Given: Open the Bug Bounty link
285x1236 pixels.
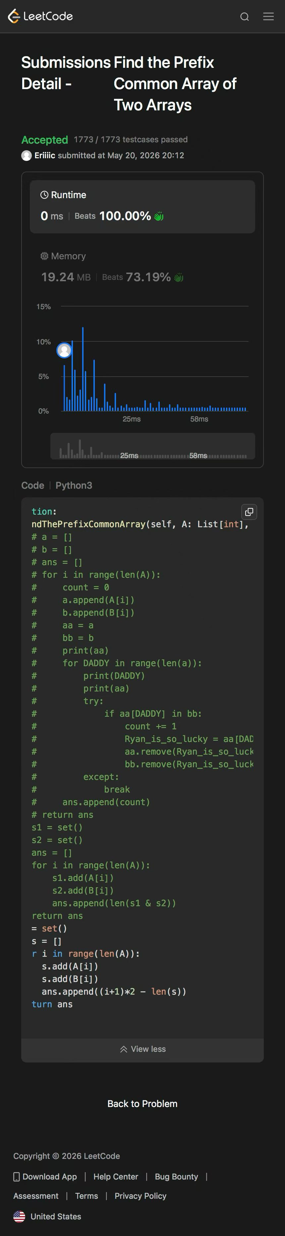Looking at the screenshot, I should click(176, 1176).
